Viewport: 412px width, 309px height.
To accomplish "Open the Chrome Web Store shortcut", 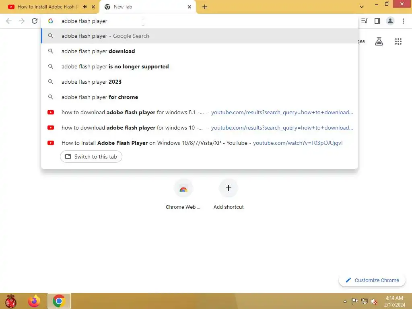I will [x=183, y=194].
